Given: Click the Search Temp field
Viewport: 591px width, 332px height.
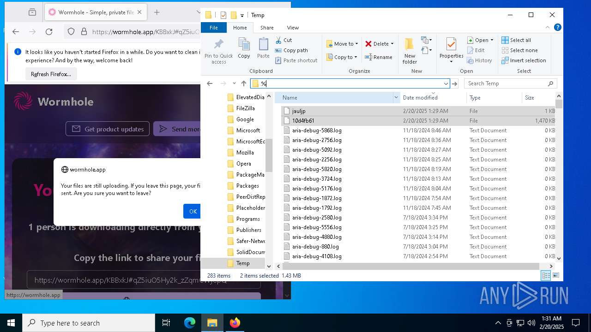Looking at the screenshot, I should [510, 83].
